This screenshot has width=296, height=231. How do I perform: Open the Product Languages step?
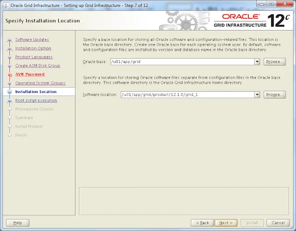(x=34, y=57)
